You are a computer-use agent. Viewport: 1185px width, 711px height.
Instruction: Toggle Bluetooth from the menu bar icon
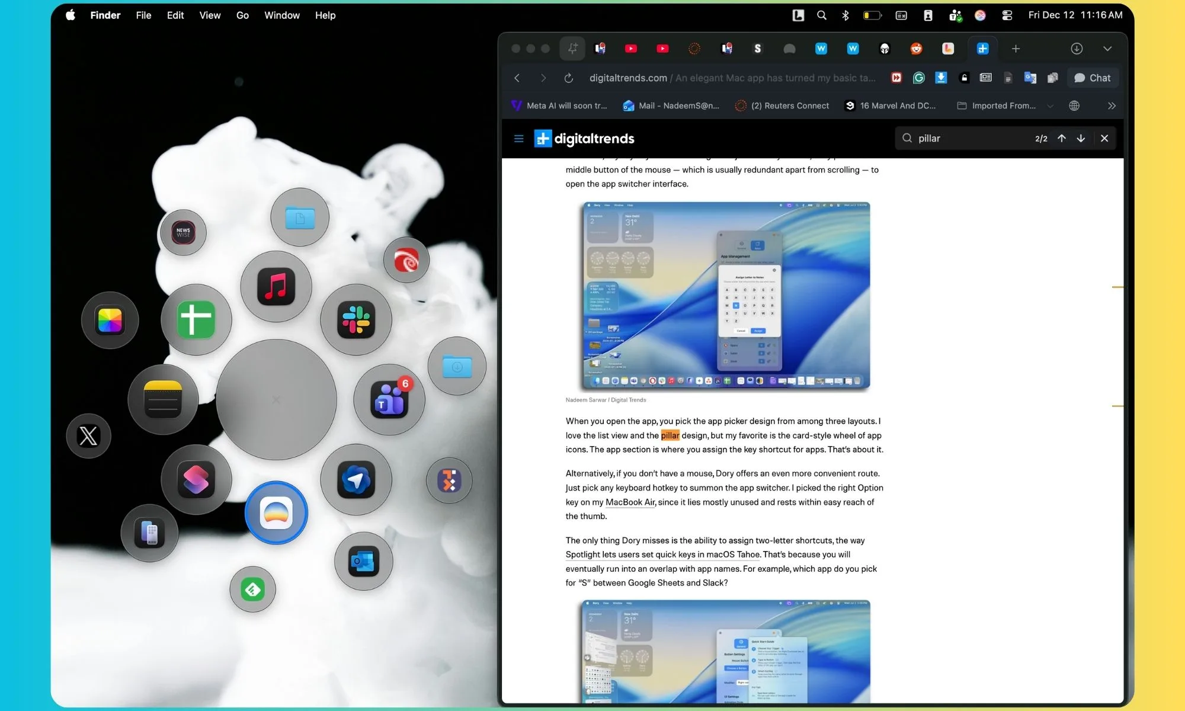(x=845, y=15)
